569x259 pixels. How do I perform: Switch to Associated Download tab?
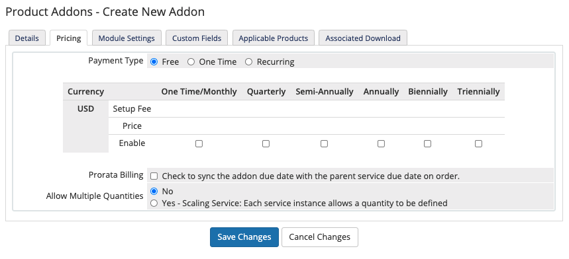tap(363, 38)
